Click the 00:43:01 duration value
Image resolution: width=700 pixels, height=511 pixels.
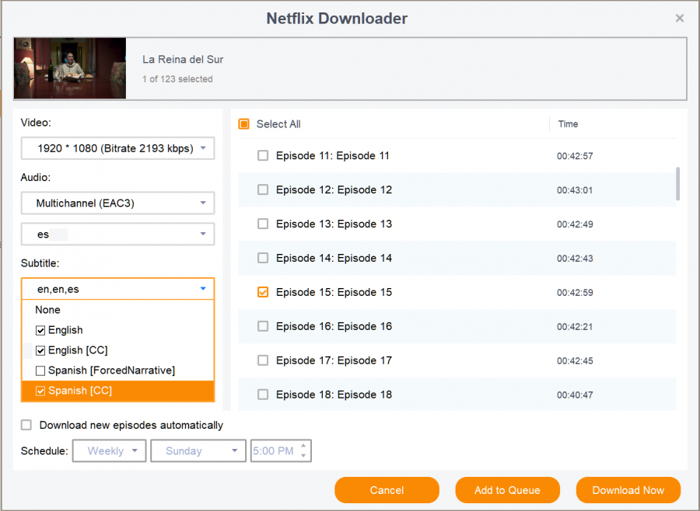575,190
